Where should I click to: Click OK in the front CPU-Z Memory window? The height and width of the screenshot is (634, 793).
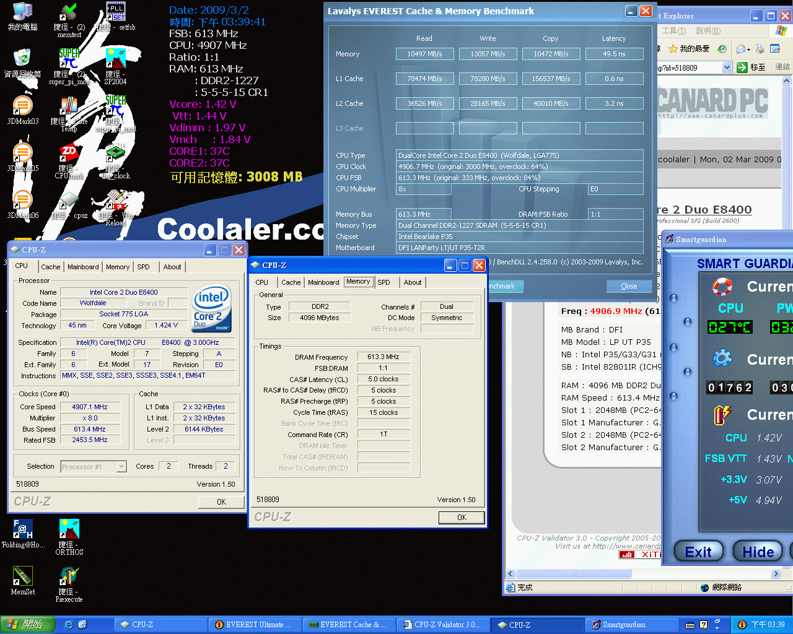(462, 518)
